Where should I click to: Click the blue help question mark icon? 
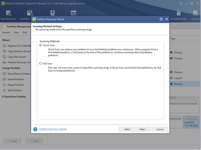point(35,129)
